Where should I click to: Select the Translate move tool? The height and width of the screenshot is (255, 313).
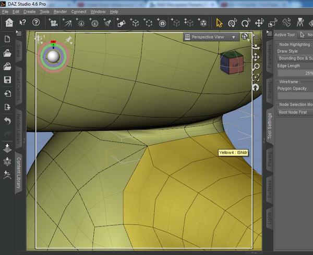pos(259,23)
